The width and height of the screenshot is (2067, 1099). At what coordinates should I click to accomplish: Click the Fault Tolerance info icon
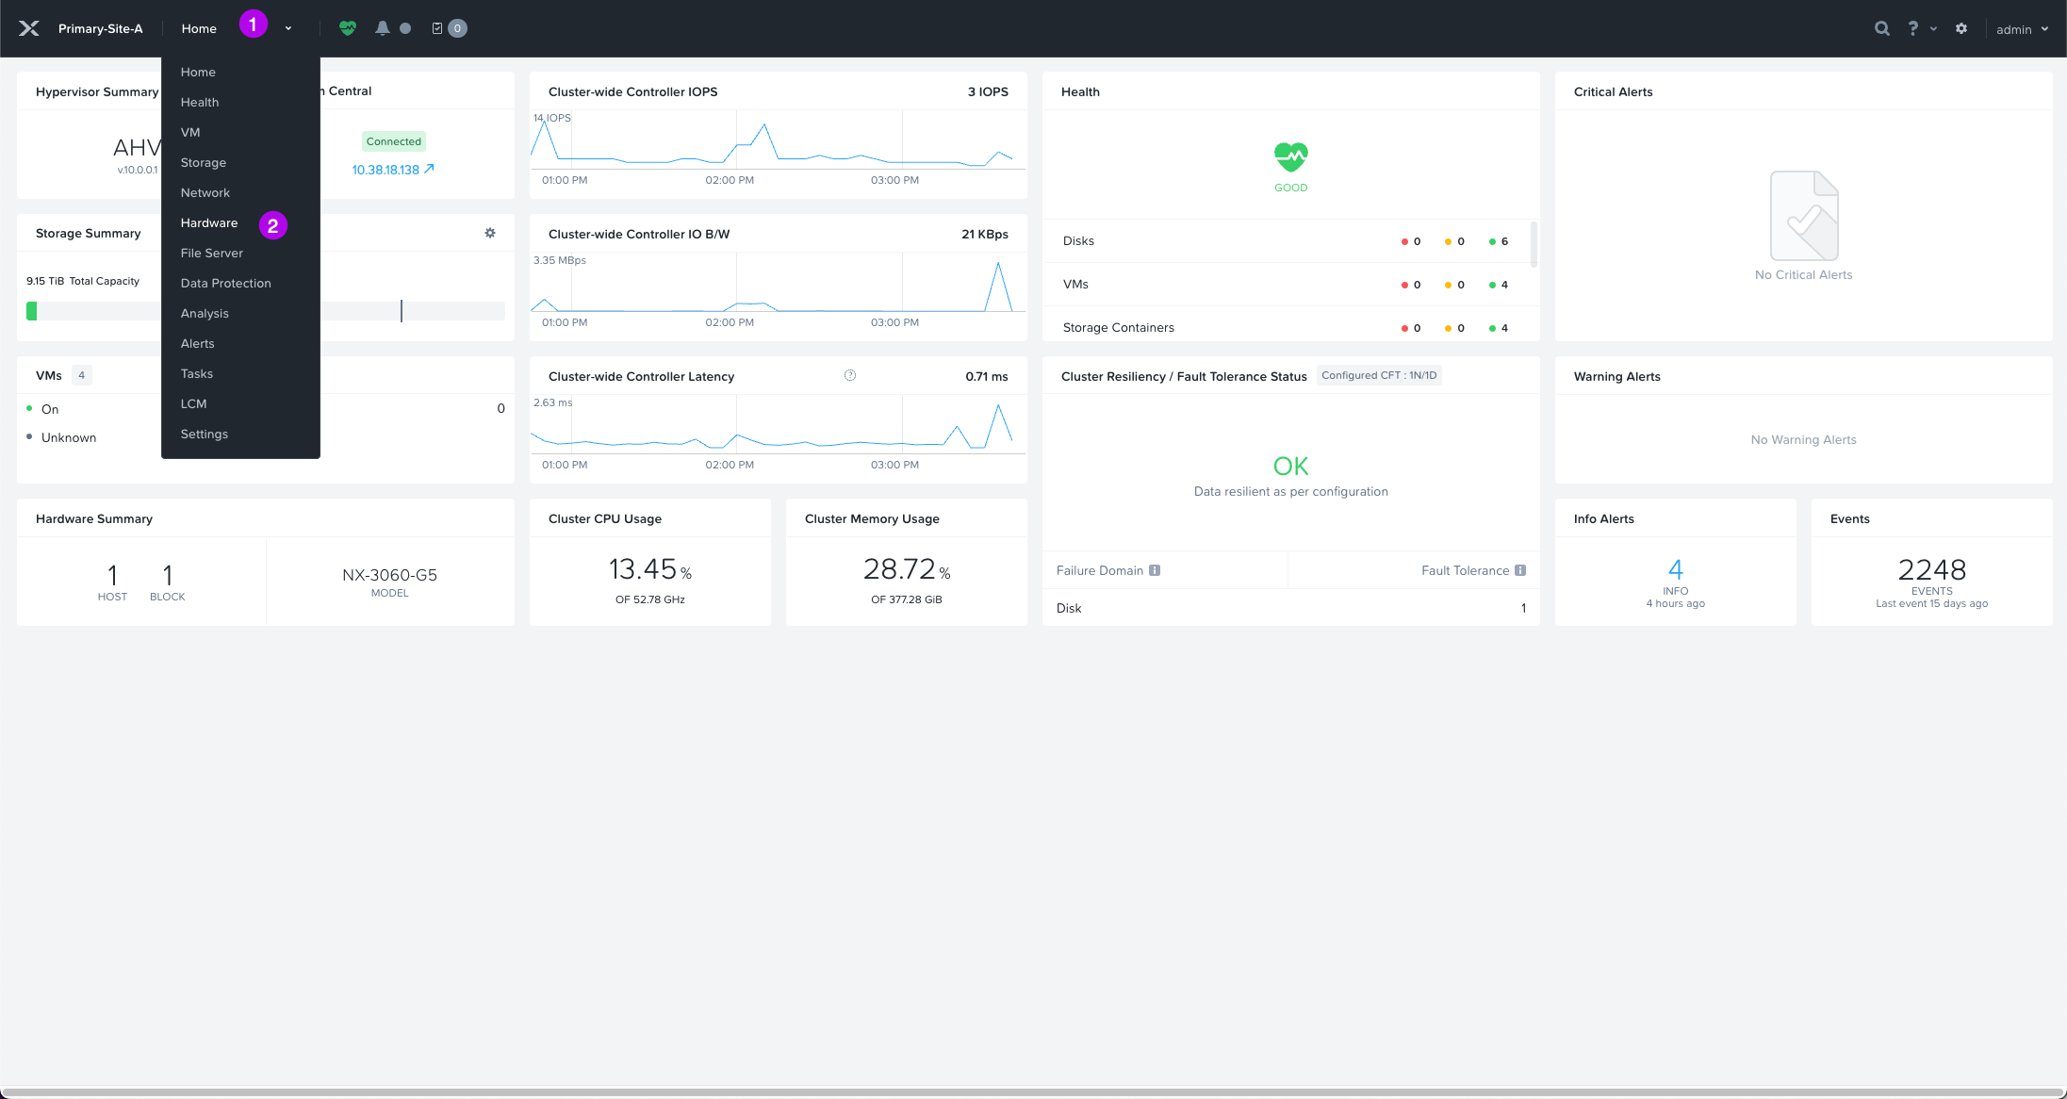1520,570
